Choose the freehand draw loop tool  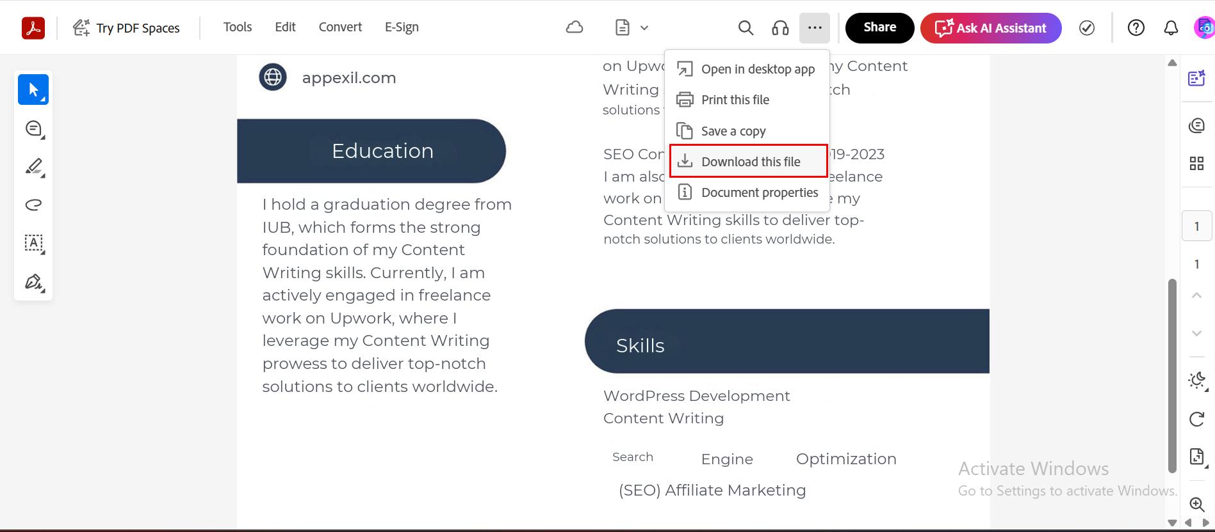(33, 205)
